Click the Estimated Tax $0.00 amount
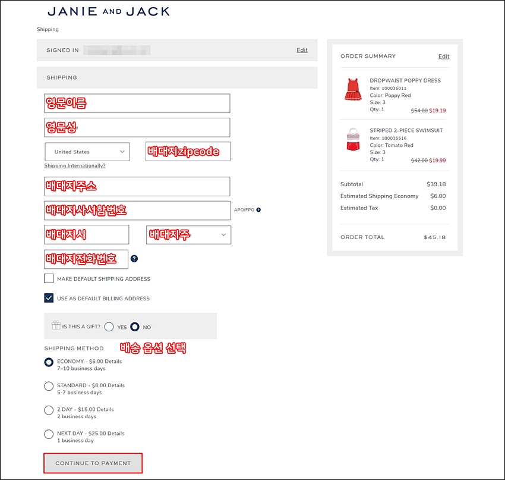 coord(438,208)
